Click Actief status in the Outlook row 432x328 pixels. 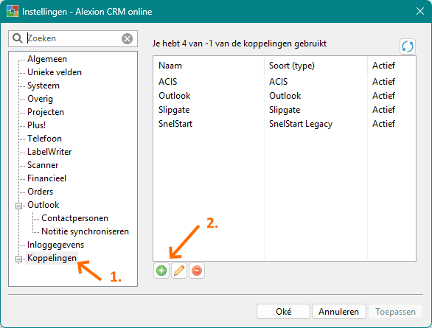[x=383, y=96]
